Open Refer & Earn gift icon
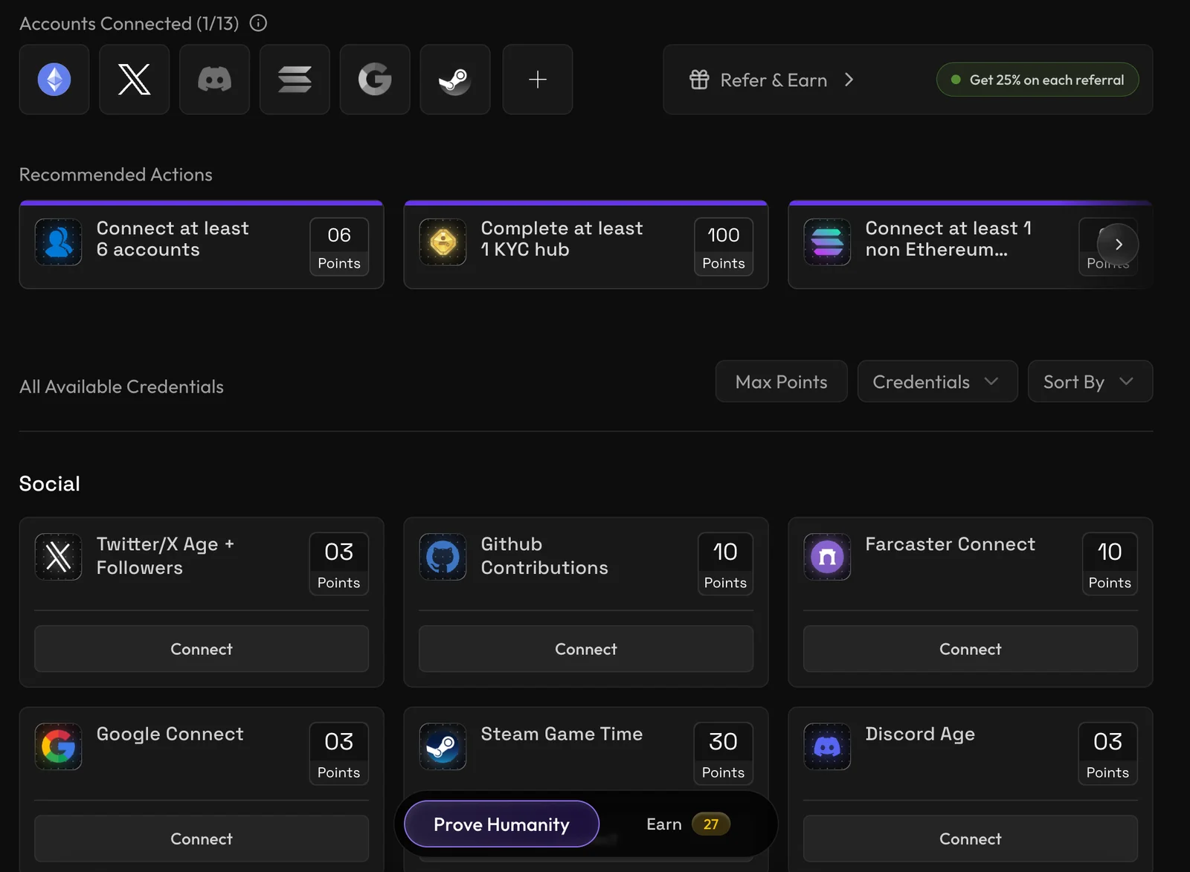Viewport: 1190px width, 872px height. click(699, 80)
